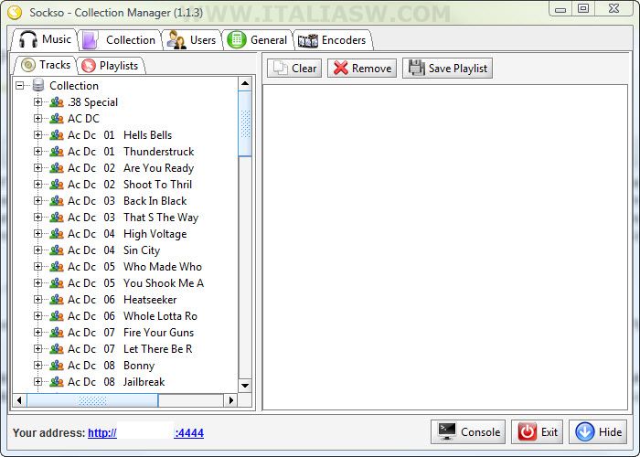The image size is (640, 457).
Task: Click artist icon beside Heatseeker
Action: pyautogui.click(x=57, y=300)
